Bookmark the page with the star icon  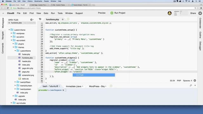(x=198, y=8)
